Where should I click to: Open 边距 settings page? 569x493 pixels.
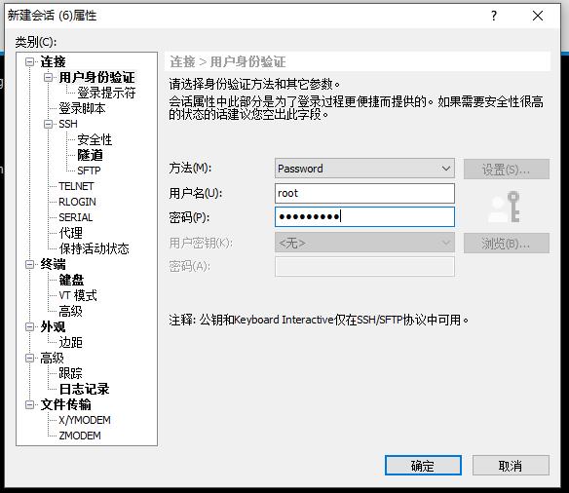71,342
